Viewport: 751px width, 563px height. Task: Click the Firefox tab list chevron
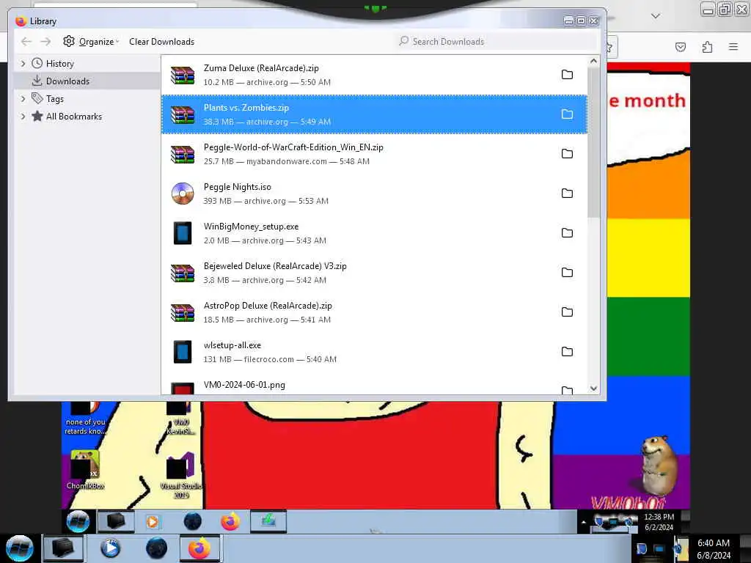[656, 16]
